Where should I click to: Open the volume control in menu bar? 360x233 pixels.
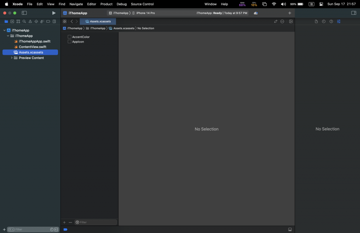coord(284,4)
